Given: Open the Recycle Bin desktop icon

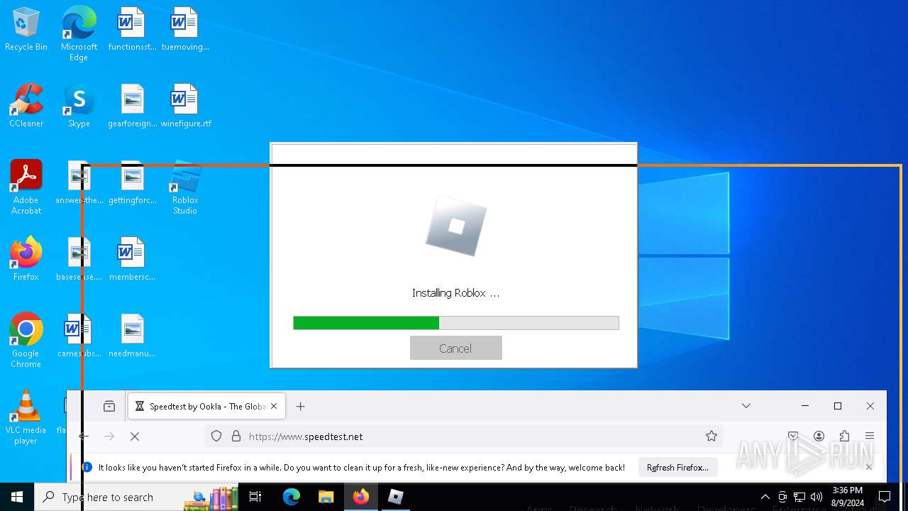Looking at the screenshot, I should click(x=26, y=30).
